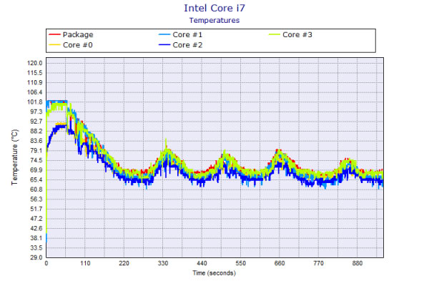This screenshot has width=429, height=286.
Task: Click the 79.1 y-axis value
Action: click(x=36, y=151)
